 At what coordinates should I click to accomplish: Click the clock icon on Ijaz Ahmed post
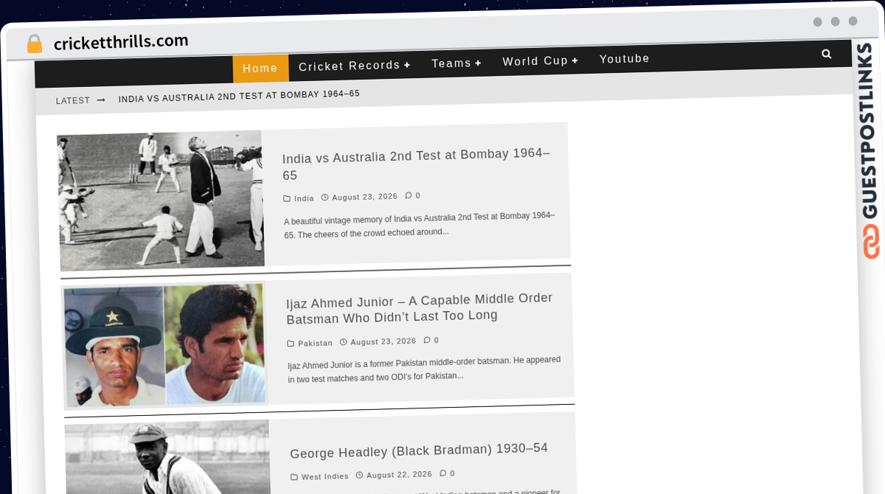tap(343, 342)
